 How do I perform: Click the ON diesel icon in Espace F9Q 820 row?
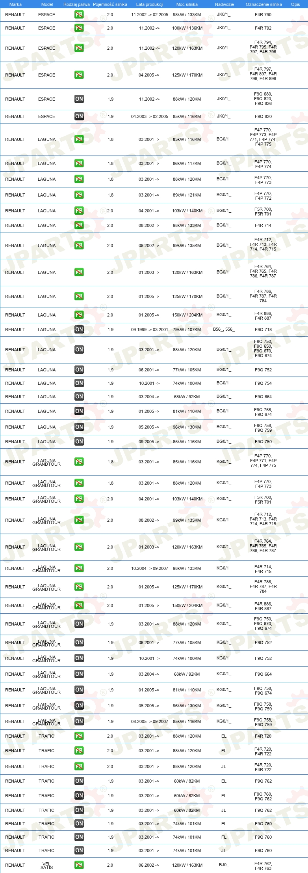tap(79, 116)
